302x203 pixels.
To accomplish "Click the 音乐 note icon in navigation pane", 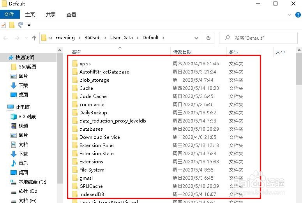I will (14, 163).
